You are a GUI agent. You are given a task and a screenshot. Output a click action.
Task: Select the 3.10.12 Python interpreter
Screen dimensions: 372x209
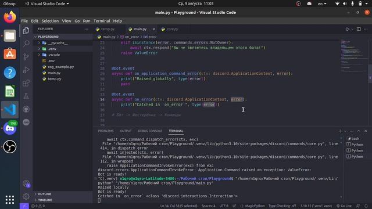(316, 206)
